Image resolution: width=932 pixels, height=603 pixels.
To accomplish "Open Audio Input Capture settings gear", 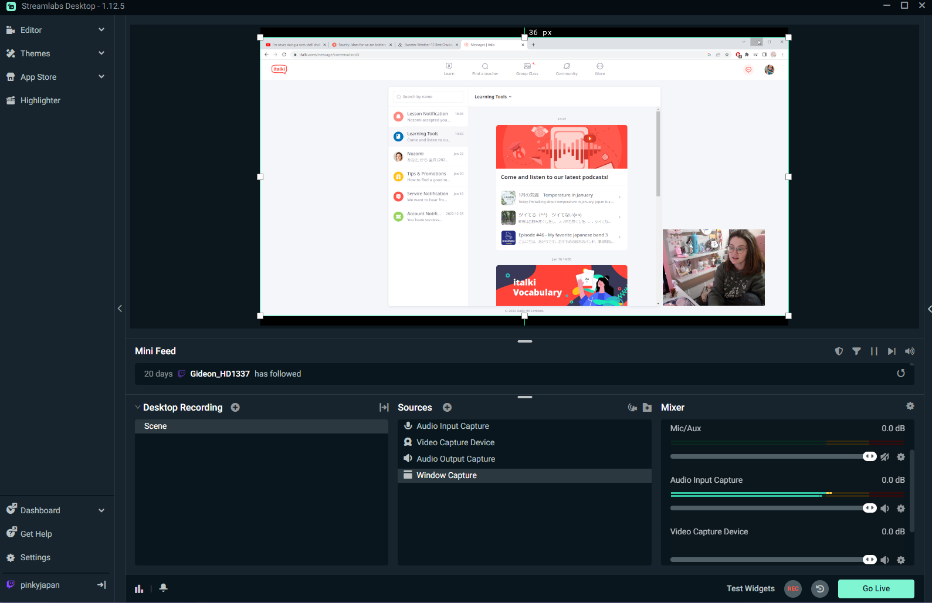I will click(901, 509).
